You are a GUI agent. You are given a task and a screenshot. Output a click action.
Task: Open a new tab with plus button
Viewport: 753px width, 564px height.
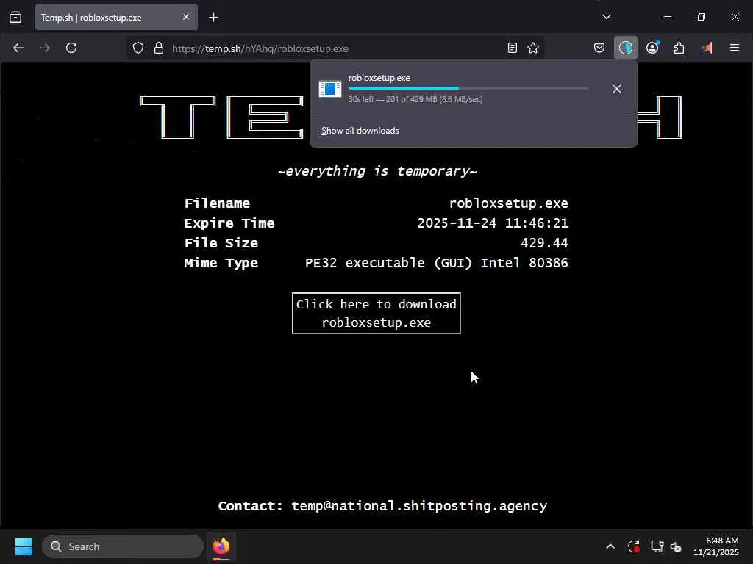(x=214, y=18)
